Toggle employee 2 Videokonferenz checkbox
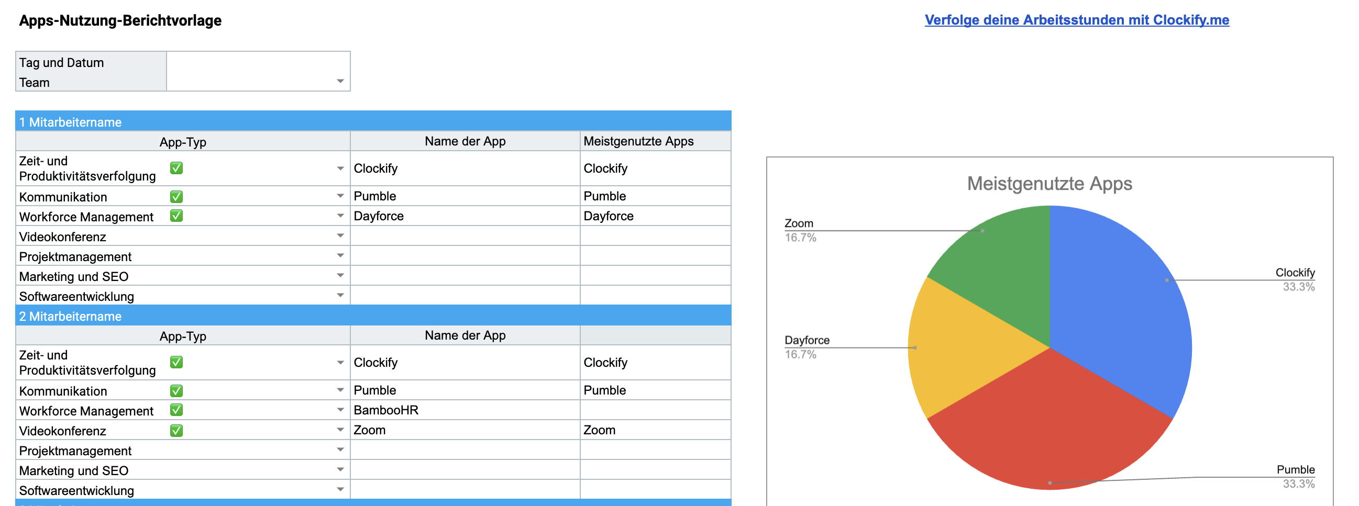This screenshot has width=1359, height=506. point(176,431)
